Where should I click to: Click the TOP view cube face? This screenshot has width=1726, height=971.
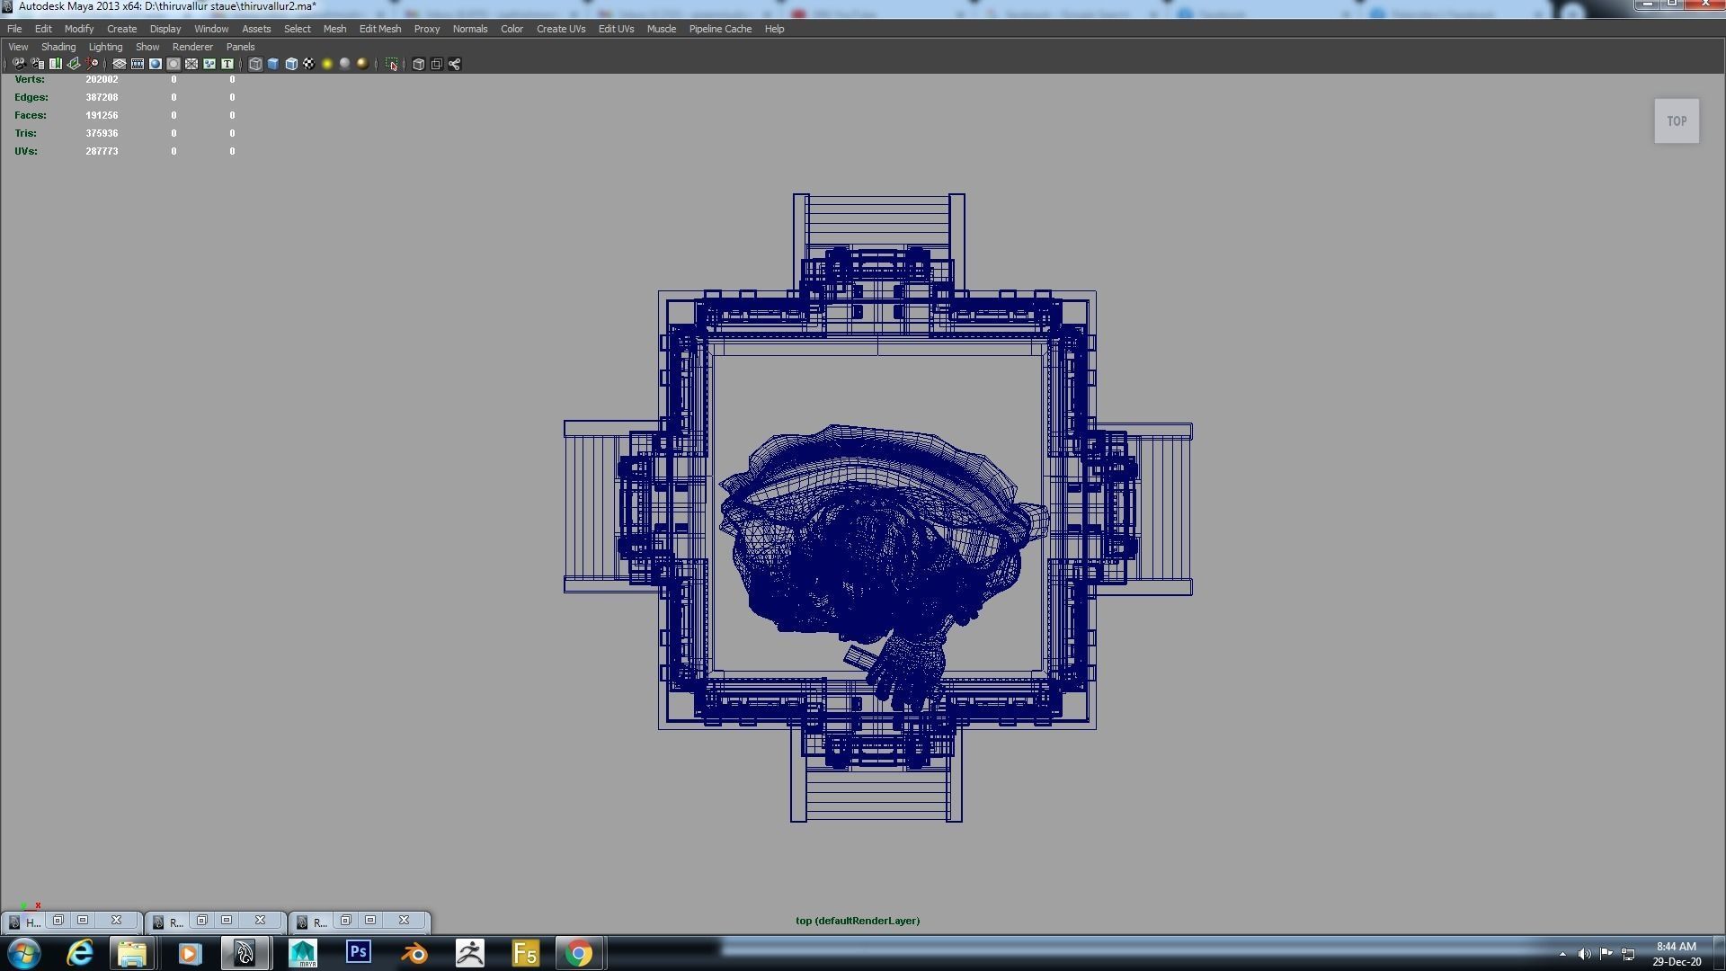[x=1677, y=121]
